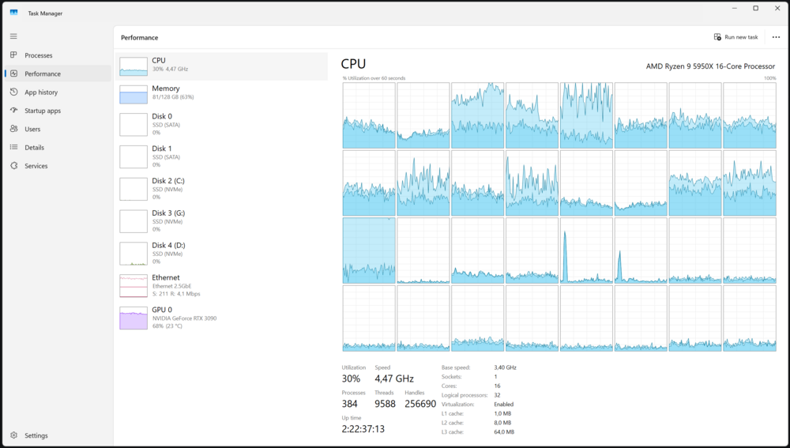Open Disk 2 (C:) performance graph
The width and height of the screenshot is (790, 448).
222,189
